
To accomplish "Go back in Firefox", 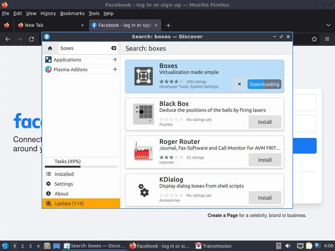I will click(8, 39).
